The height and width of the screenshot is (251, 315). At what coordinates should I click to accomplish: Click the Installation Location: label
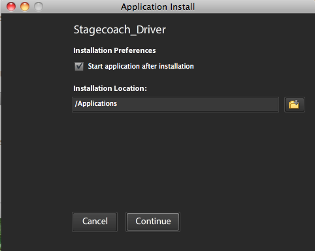click(110, 88)
